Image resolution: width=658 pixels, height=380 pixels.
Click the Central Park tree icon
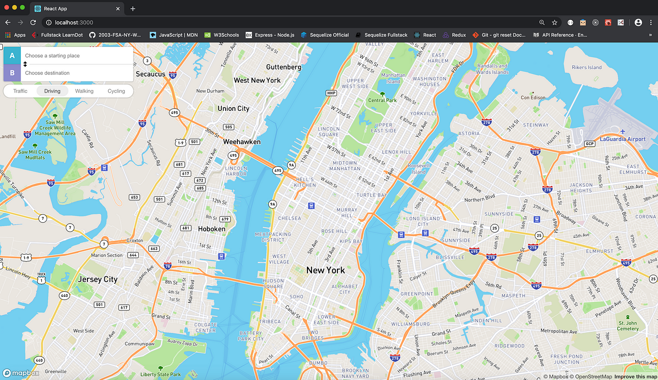(382, 94)
